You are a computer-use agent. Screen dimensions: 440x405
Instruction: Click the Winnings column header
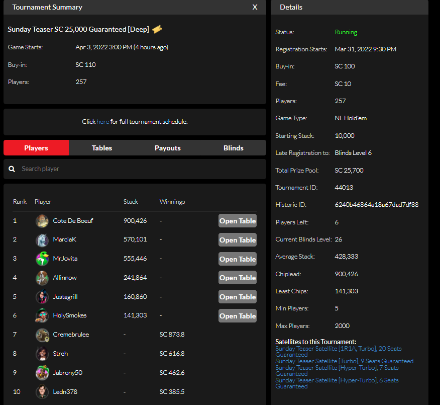(x=172, y=202)
